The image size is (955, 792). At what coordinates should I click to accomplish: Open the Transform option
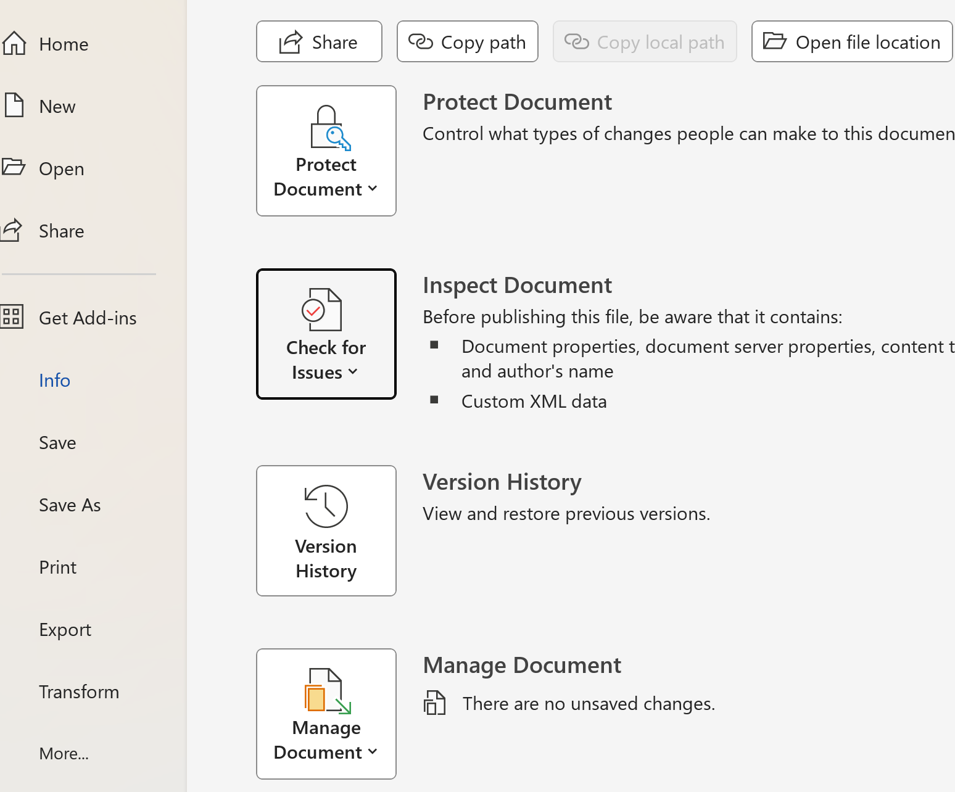79,692
